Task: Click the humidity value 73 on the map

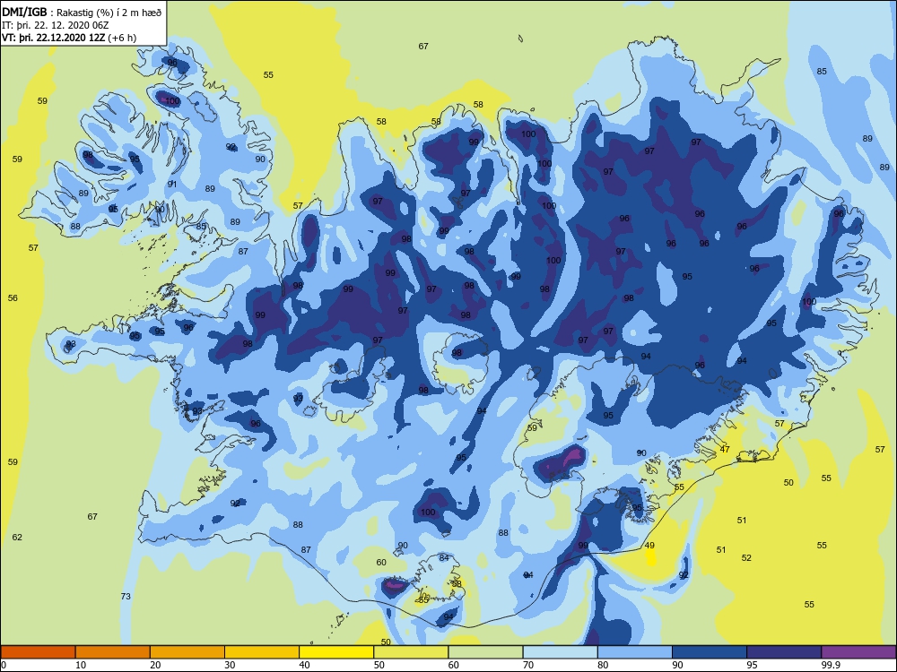Action: point(126,597)
